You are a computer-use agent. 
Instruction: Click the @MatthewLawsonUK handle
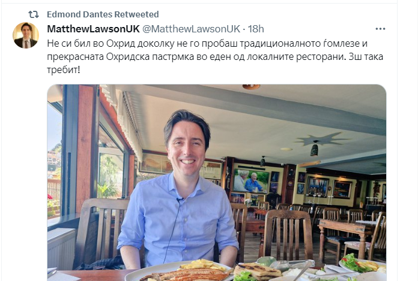coord(191,29)
